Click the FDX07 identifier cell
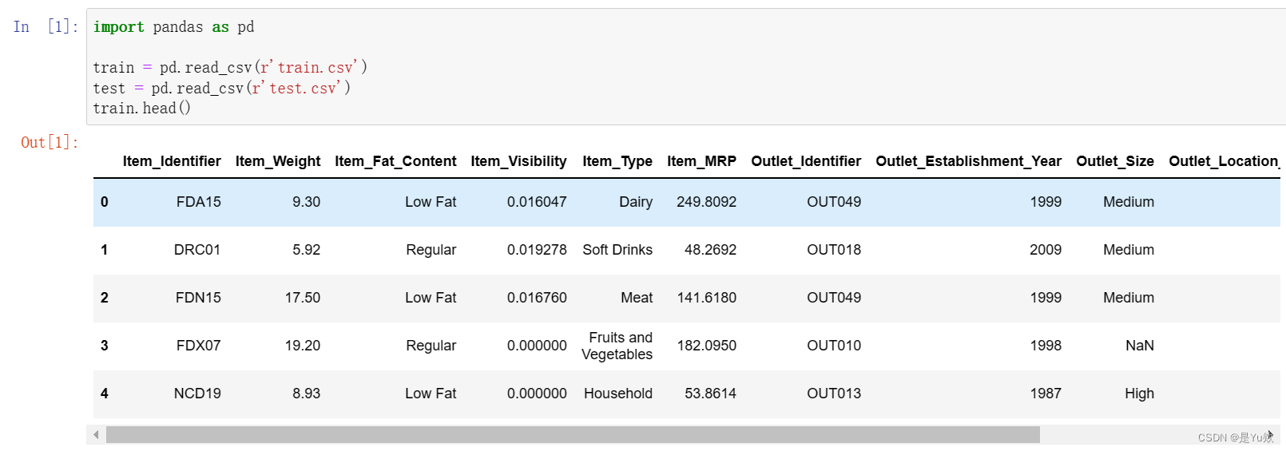Screen dimensions: 1286x451 198,346
